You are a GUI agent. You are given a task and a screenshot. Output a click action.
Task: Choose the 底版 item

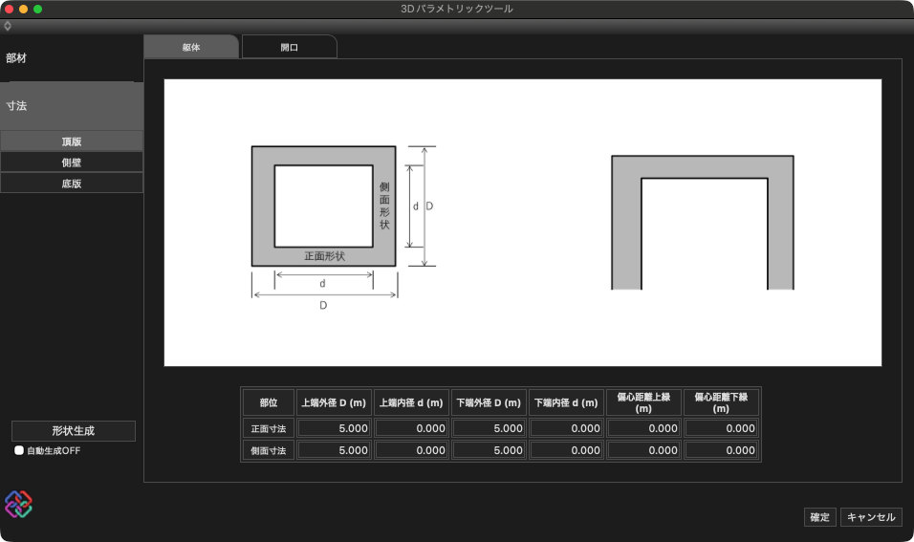coord(72,184)
